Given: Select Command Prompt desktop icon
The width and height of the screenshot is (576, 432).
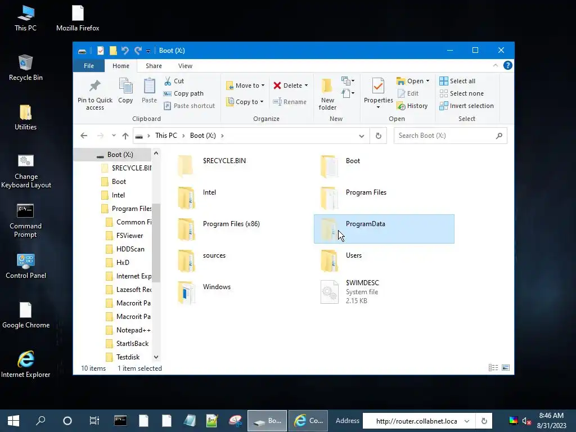Looking at the screenshot, I should [26, 220].
